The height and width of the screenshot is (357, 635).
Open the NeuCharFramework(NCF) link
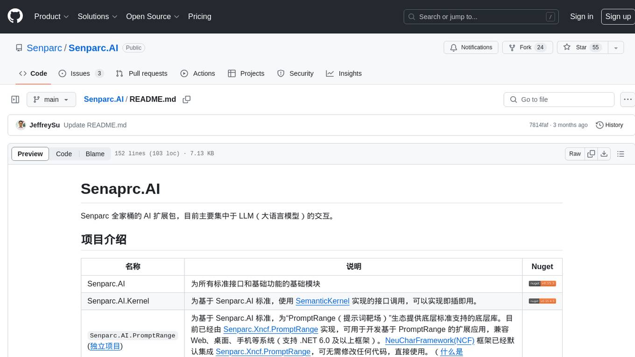click(430, 340)
